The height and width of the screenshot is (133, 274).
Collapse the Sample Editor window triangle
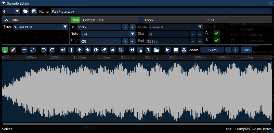4,3
